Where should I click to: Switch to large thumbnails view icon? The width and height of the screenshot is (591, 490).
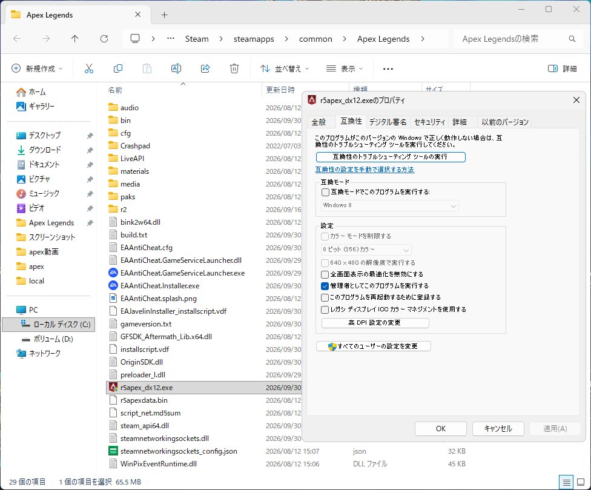pyautogui.click(x=581, y=482)
